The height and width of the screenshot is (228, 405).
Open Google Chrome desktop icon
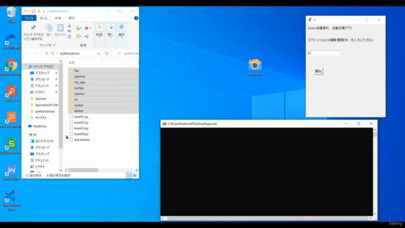[11, 67]
